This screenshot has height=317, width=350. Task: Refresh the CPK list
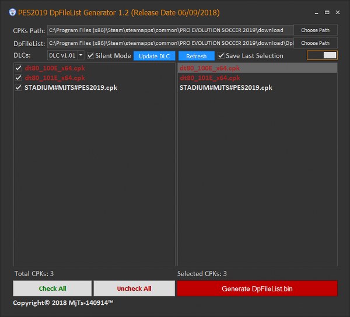tap(197, 56)
